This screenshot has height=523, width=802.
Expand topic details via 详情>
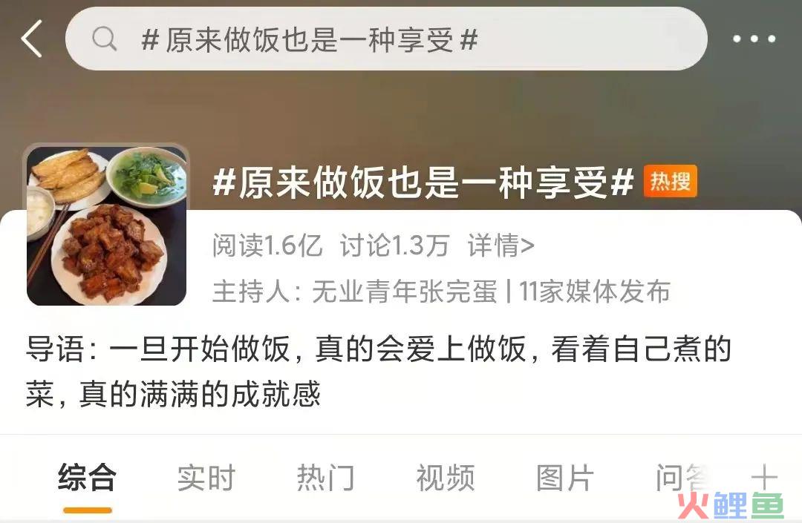pos(501,246)
